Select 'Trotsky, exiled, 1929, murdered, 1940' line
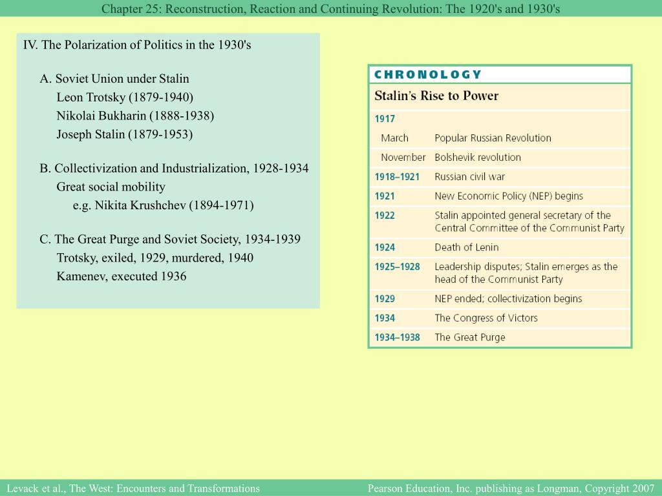This screenshot has height=496, width=662. click(155, 258)
